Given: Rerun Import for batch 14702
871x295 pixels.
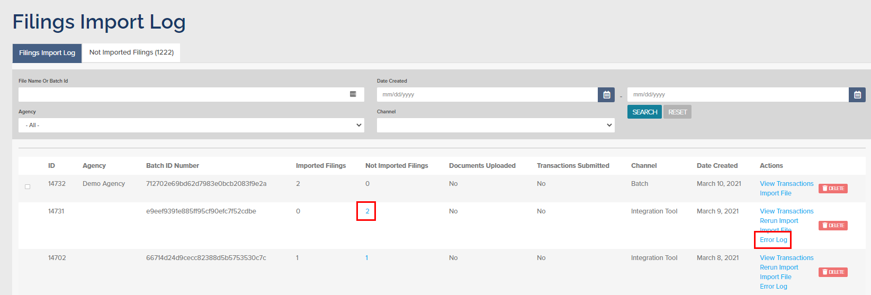Looking at the screenshot, I should (x=779, y=267).
